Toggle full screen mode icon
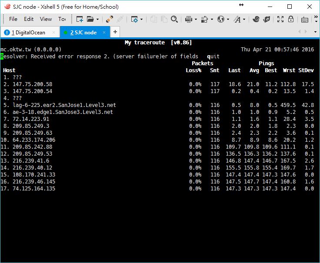 point(280,19)
